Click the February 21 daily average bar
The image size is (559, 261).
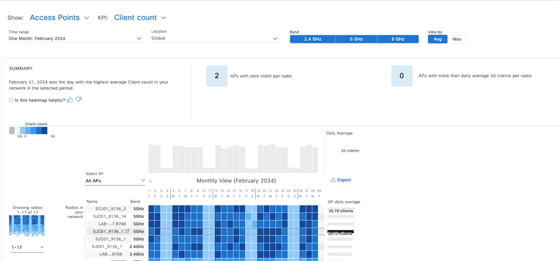tap(273, 159)
